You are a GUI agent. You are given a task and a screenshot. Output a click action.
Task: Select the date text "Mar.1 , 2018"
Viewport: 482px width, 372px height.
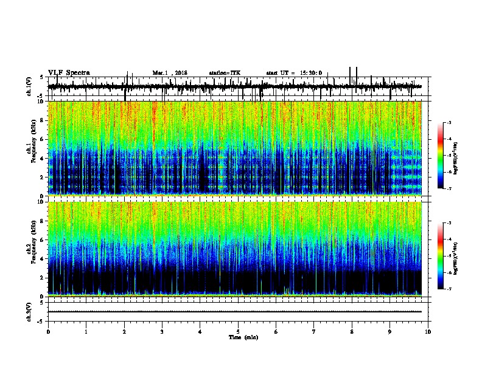[170, 73]
